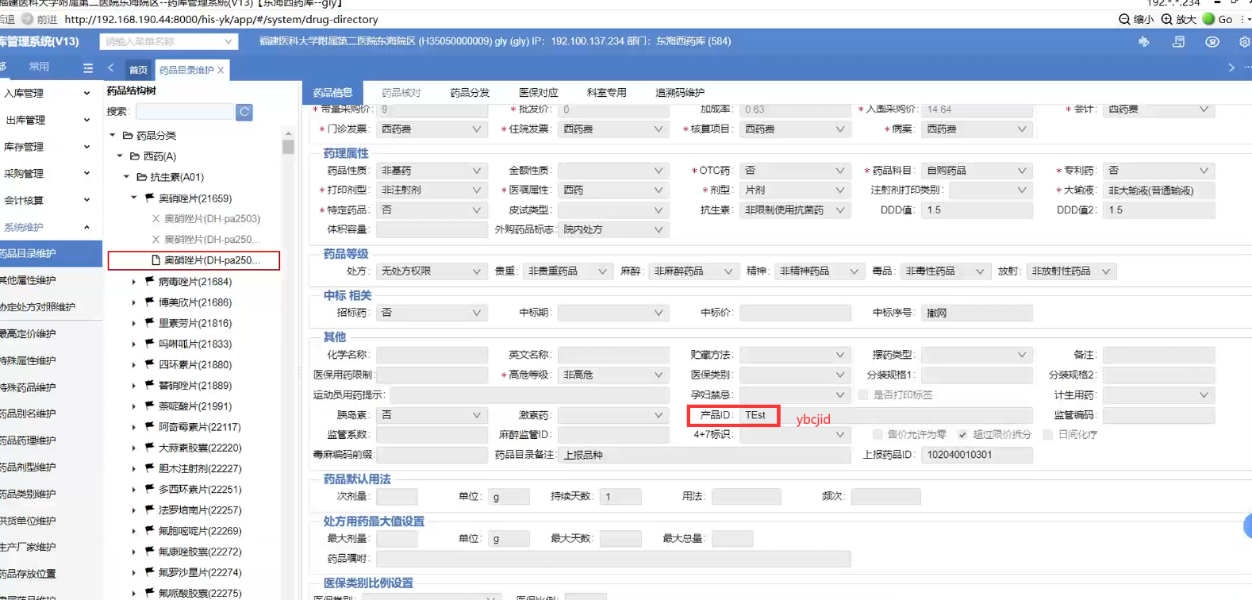Open the 处方 dropdown showing 无处方权限

pyautogui.click(x=432, y=271)
